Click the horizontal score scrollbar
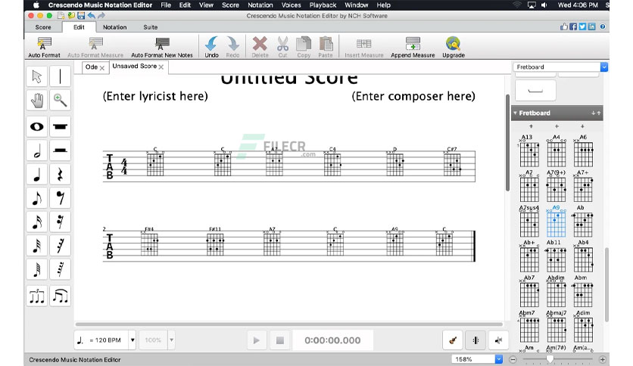 (x=289, y=324)
